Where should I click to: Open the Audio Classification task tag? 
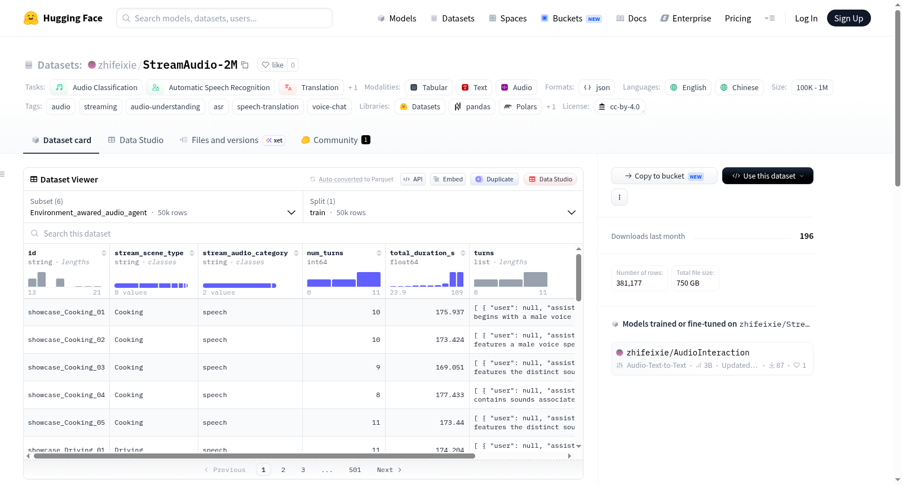[x=96, y=87]
